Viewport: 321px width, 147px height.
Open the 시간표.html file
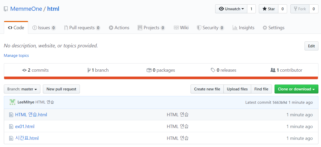tap(27, 138)
